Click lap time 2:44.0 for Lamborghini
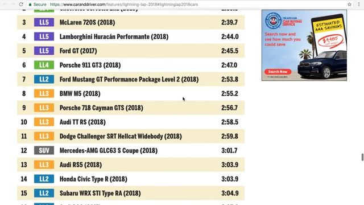The image size is (364, 205). click(x=230, y=36)
